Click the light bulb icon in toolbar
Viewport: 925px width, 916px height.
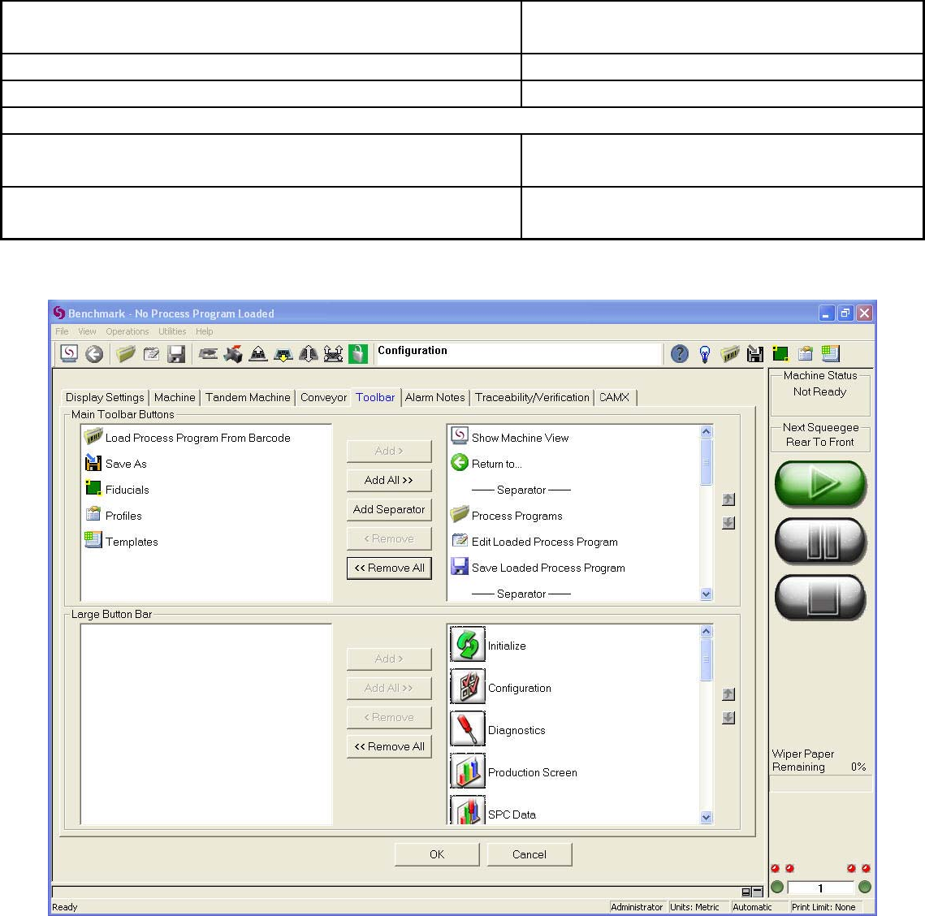coord(705,354)
